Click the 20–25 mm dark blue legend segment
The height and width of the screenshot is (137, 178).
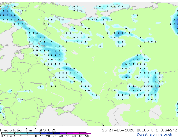(x=50, y=133)
